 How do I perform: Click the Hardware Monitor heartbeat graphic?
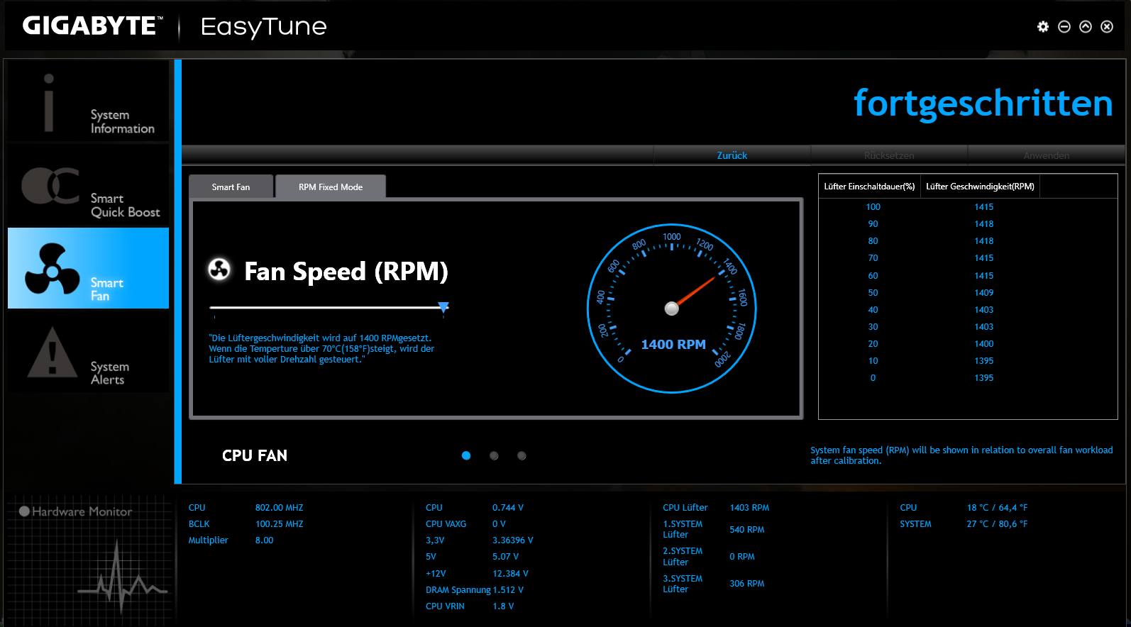[122, 578]
